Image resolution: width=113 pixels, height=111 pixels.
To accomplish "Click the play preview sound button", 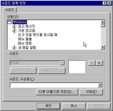I will [x=92, y=63].
